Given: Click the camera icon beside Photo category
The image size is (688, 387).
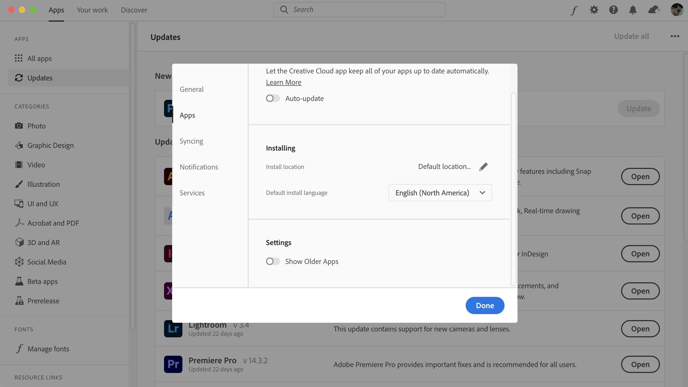Looking at the screenshot, I should 19,126.
